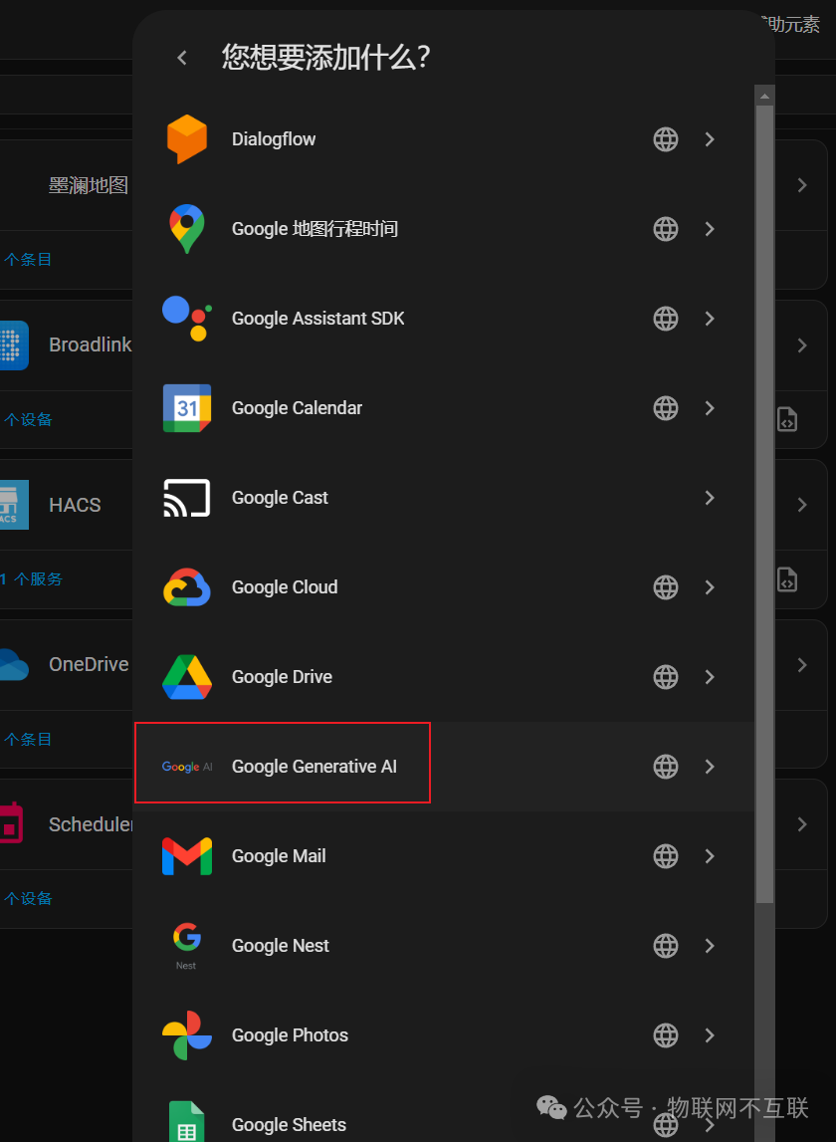Choose Google Calendar label

(x=298, y=408)
